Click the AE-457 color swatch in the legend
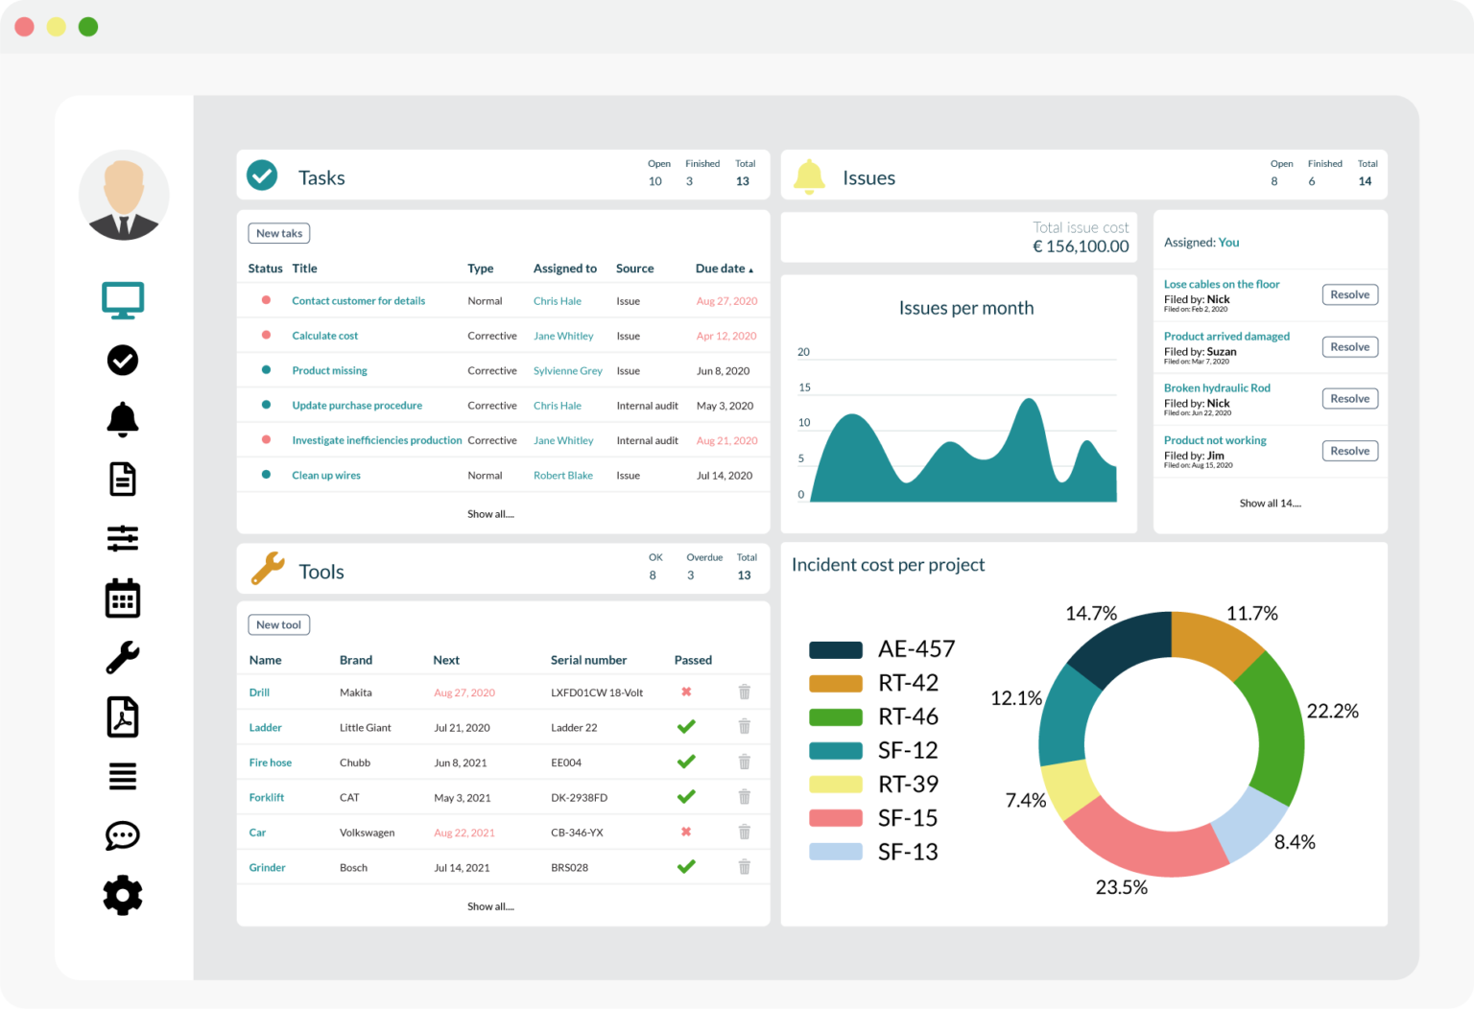The height and width of the screenshot is (1009, 1474). (834, 648)
